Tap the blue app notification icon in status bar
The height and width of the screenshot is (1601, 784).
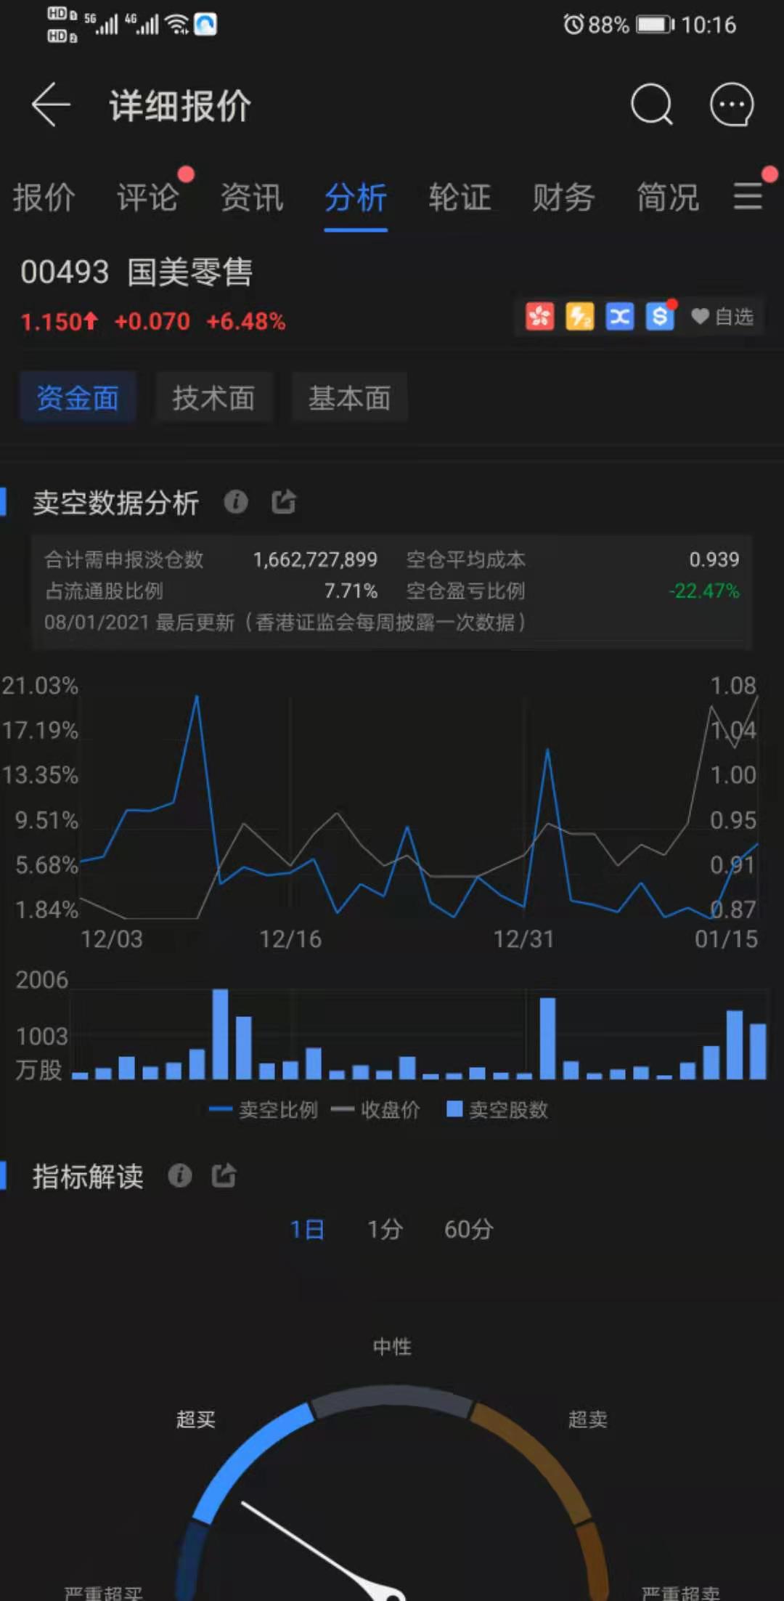point(205,25)
